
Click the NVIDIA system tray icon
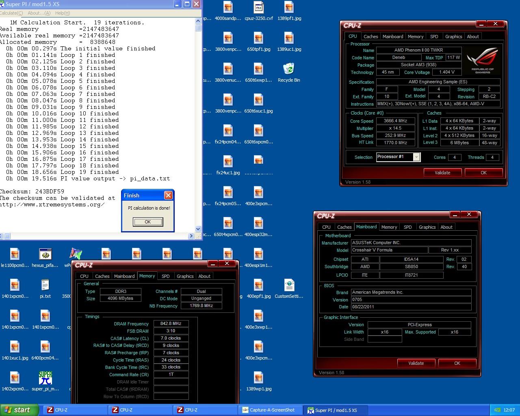[x=497, y=410]
